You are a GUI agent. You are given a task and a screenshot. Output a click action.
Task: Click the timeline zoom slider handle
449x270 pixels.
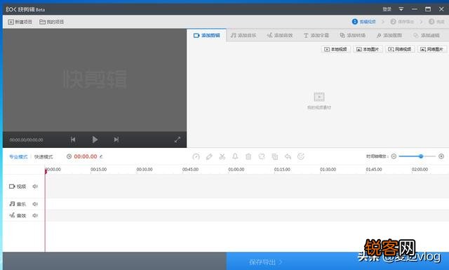[421, 156]
